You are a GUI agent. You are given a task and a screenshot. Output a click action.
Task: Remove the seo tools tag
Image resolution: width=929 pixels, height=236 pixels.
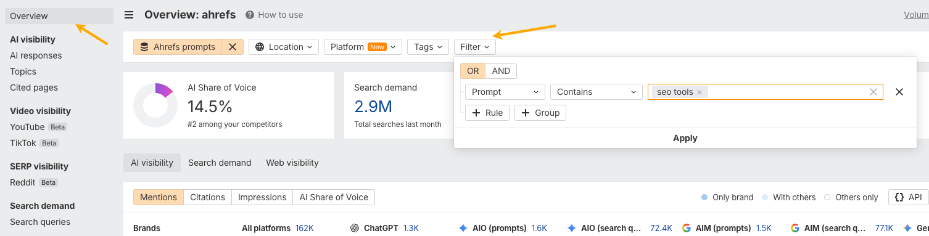pos(700,92)
